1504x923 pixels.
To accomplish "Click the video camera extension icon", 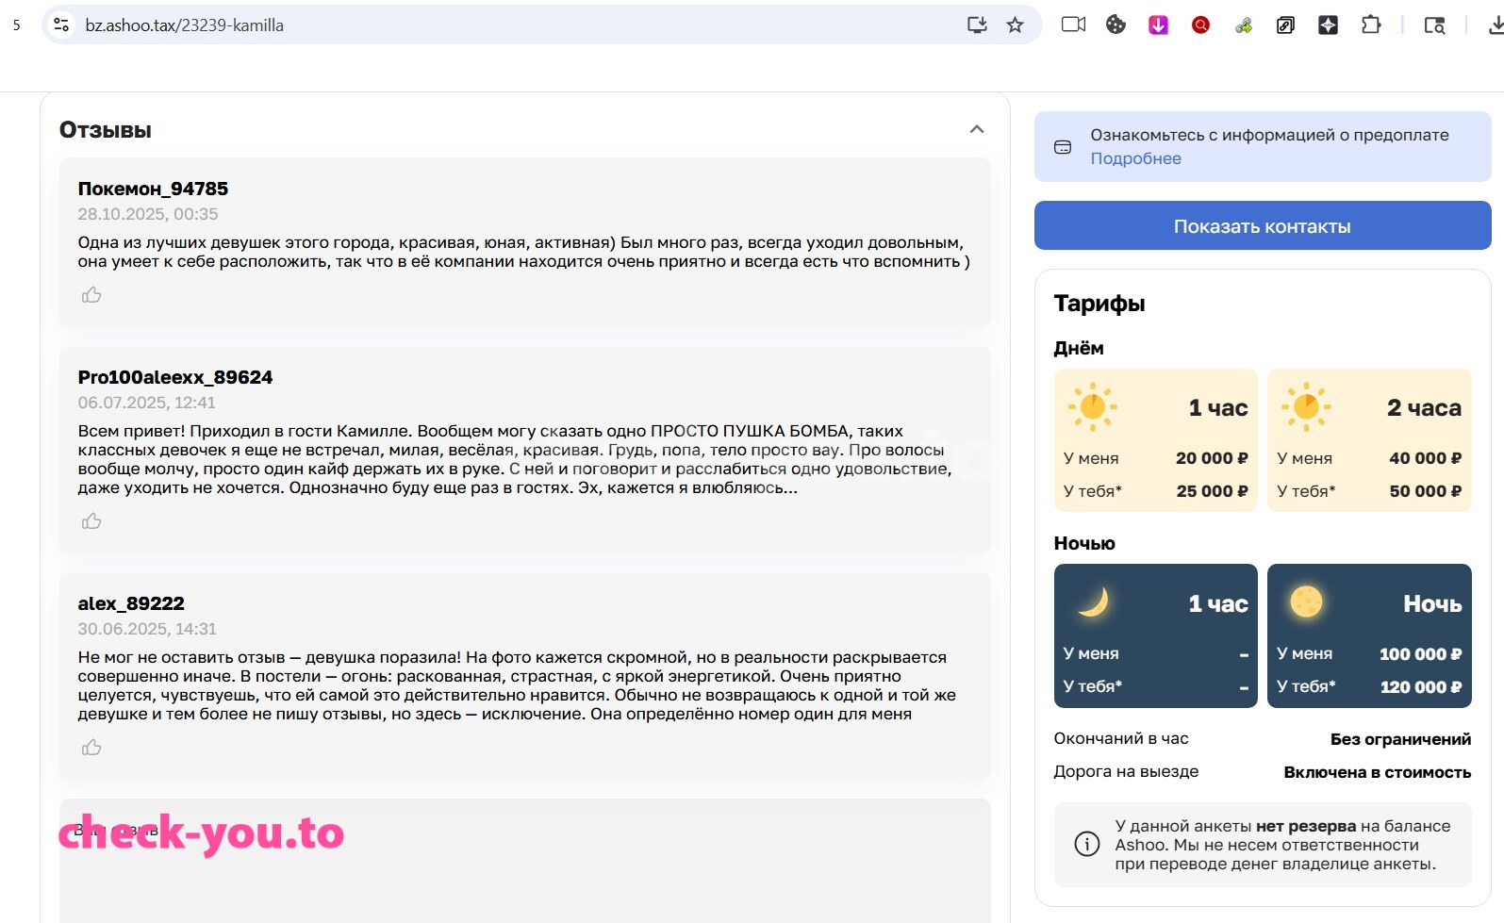I will 1073,25.
